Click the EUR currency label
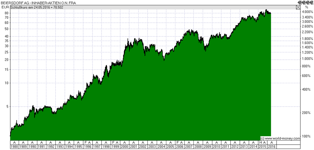The width and height of the screenshot is (314, 150). [5, 7]
